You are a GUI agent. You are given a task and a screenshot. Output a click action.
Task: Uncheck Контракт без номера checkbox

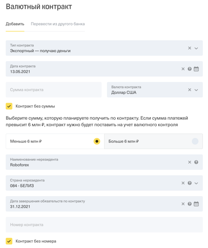[9, 241]
